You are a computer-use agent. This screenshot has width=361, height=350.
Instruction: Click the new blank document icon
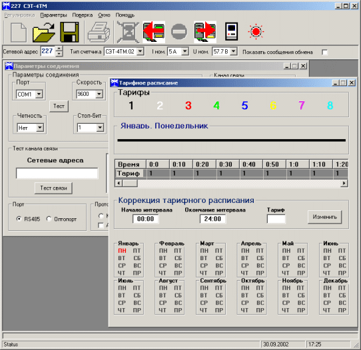(19, 32)
